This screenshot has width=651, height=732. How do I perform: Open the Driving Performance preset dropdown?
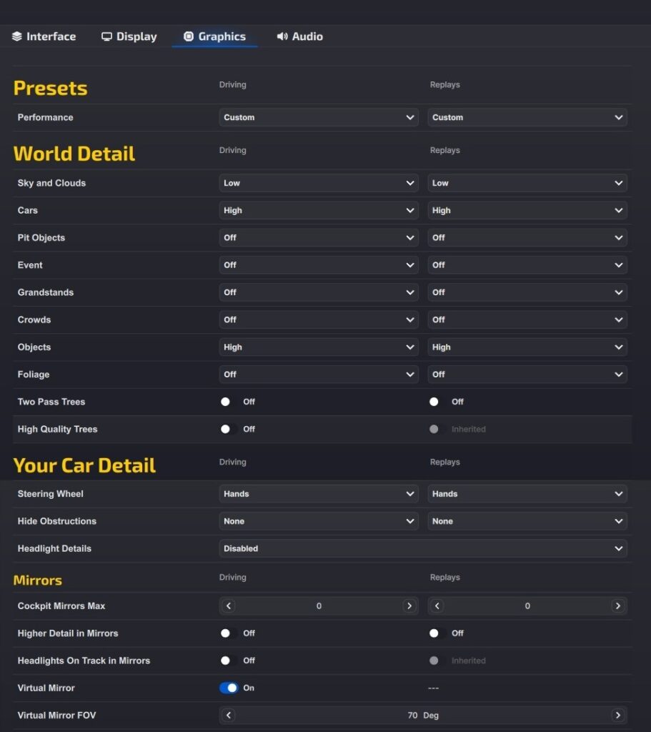click(319, 117)
